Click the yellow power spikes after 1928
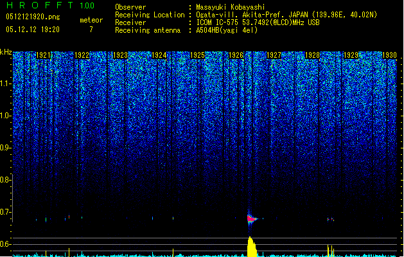This screenshot has width=404, height=257. click(331, 251)
